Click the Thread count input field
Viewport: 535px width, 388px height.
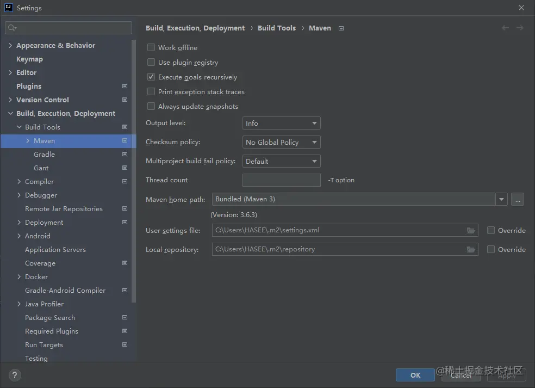pyautogui.click(x=282, y=180)
